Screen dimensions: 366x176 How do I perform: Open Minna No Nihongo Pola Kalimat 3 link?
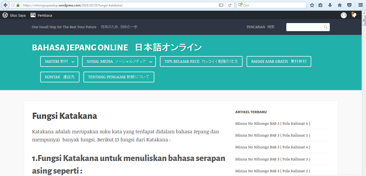[273, 159]
